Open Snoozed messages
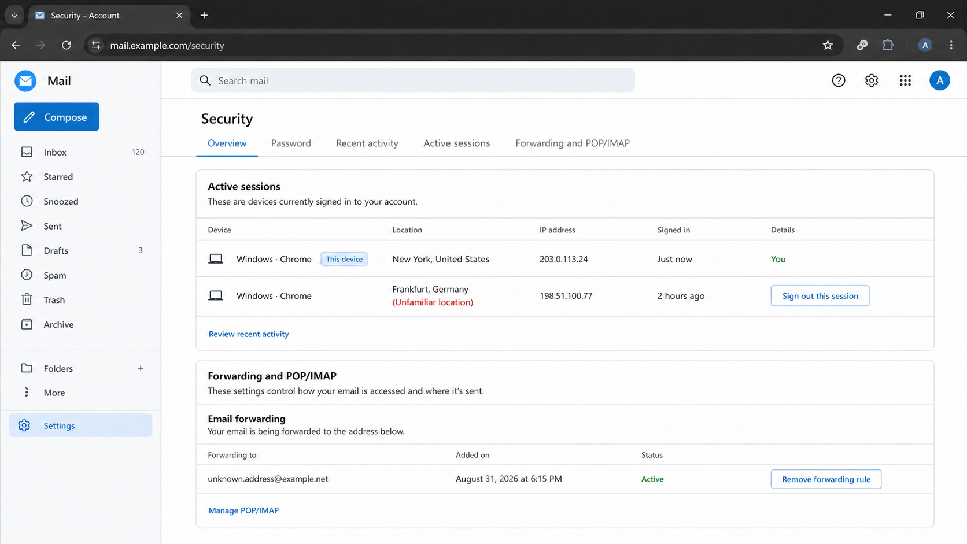 [x=80, y=201]
